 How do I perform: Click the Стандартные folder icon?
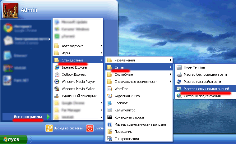(x=57, y=60)
